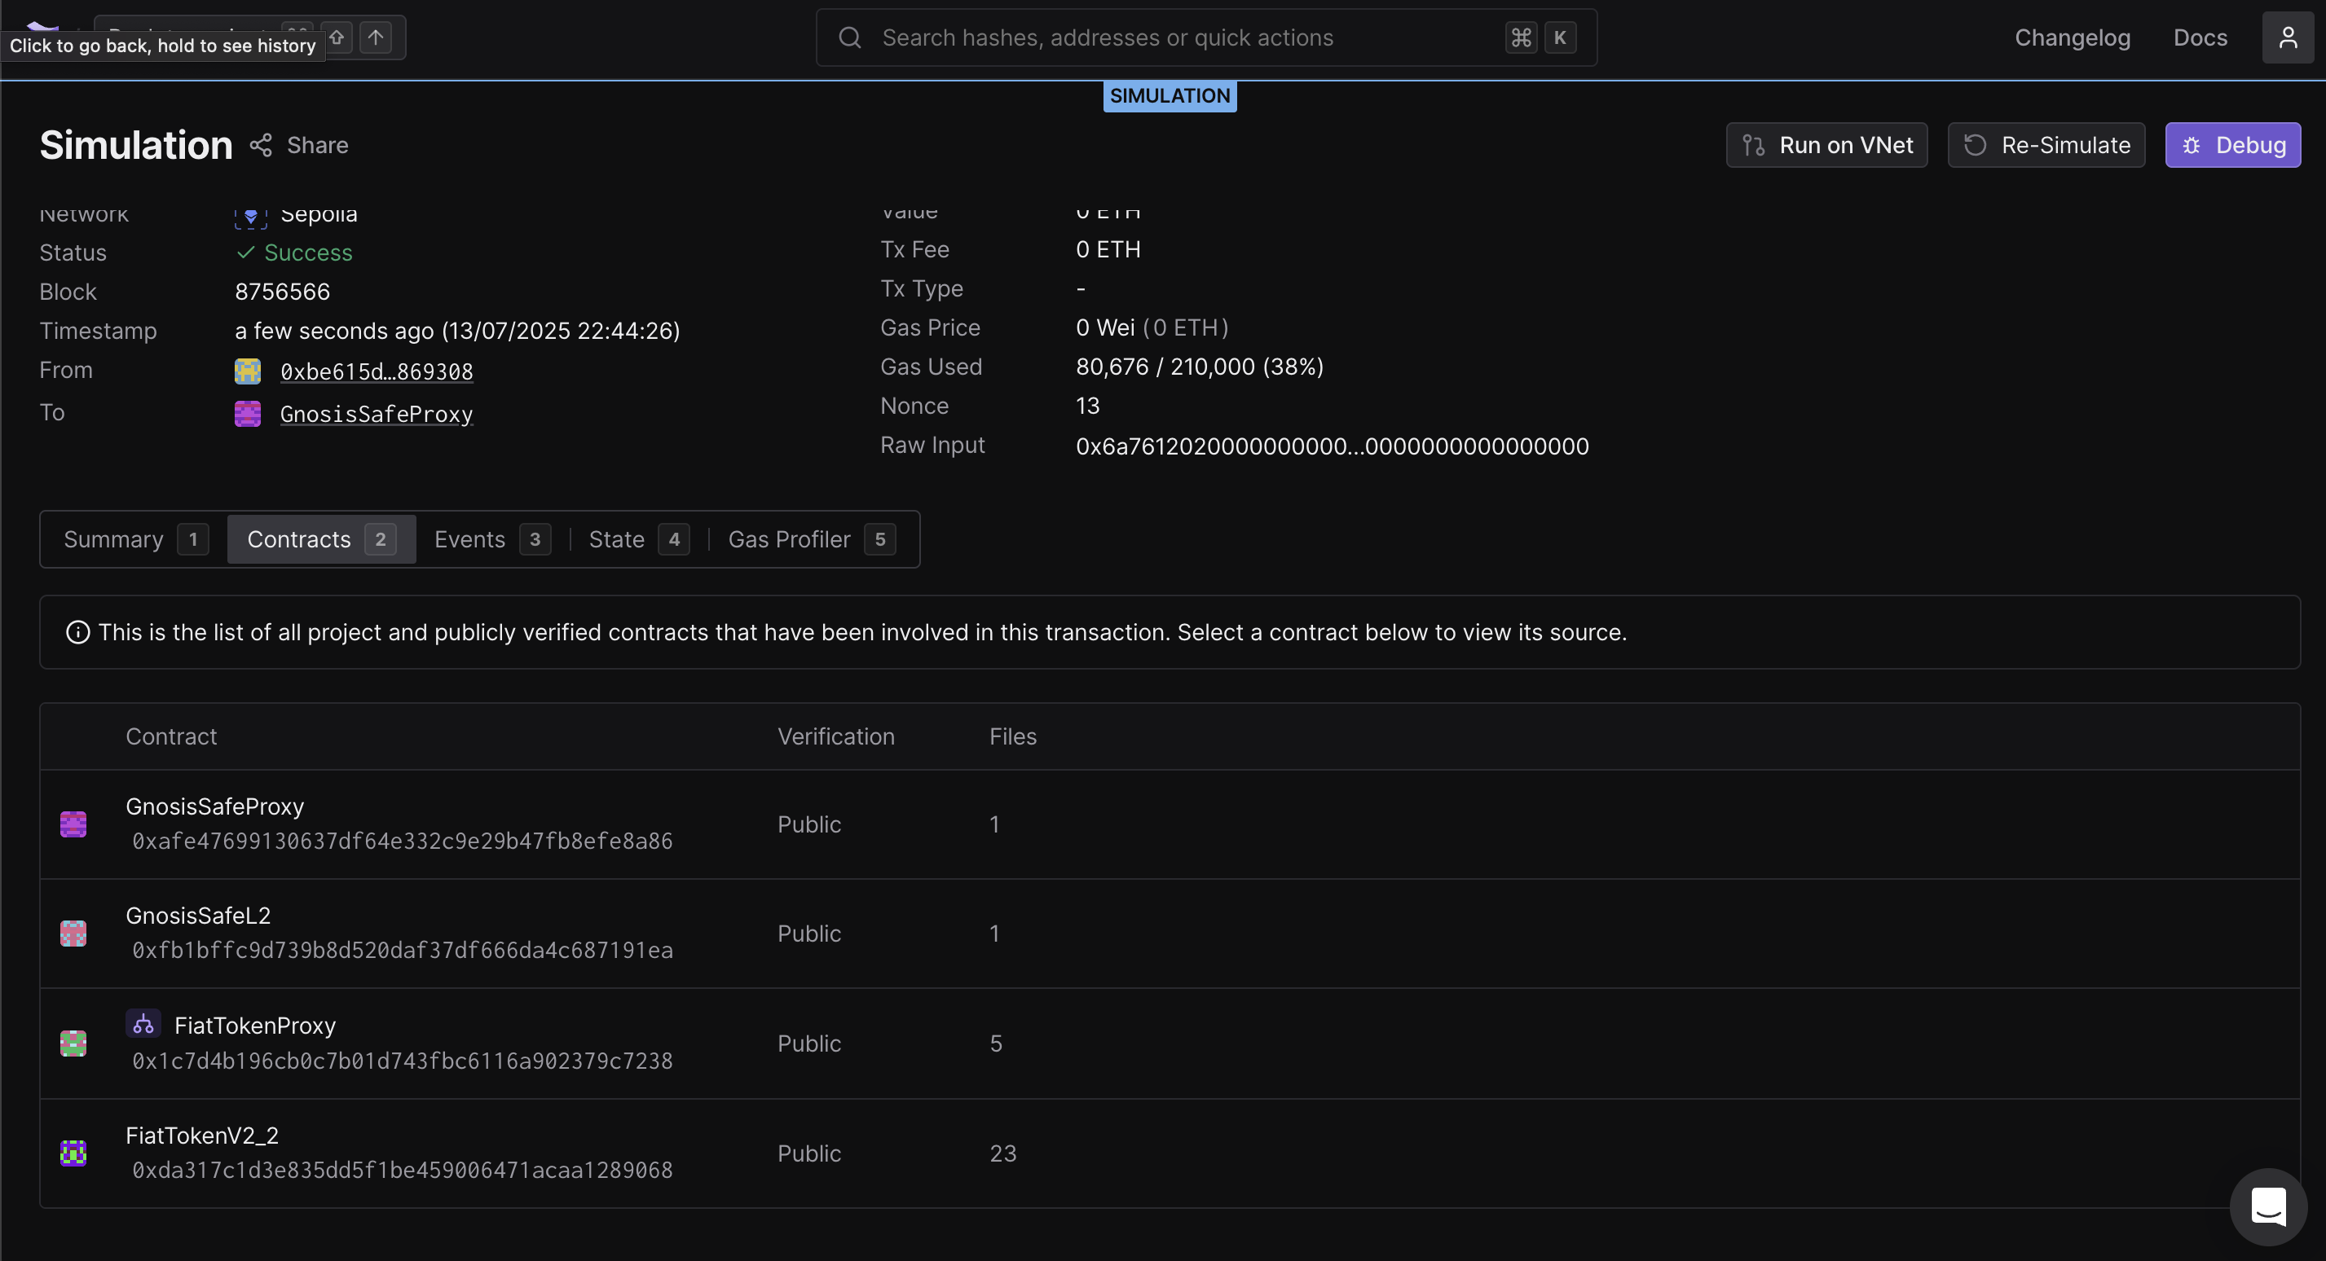Select the GnosisSafeL2 contract name
The image size is (2326, 1261).
(198, 916)
